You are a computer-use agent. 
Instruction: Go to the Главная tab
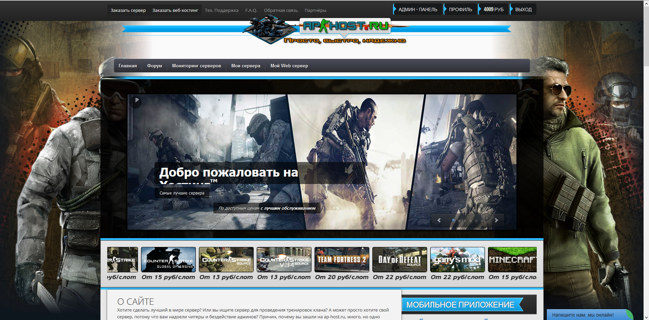click(x=128, y=66)
